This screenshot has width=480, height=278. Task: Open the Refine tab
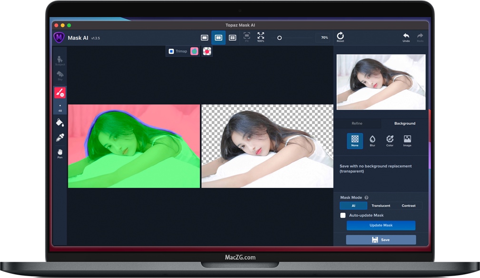[x=358, y=123]
